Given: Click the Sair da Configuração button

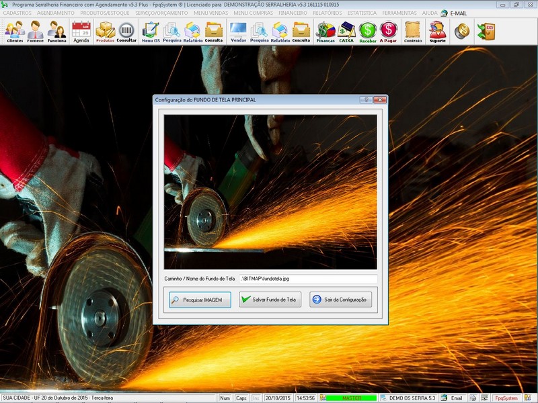Looking at the screenshot, I should click(341, 300).
